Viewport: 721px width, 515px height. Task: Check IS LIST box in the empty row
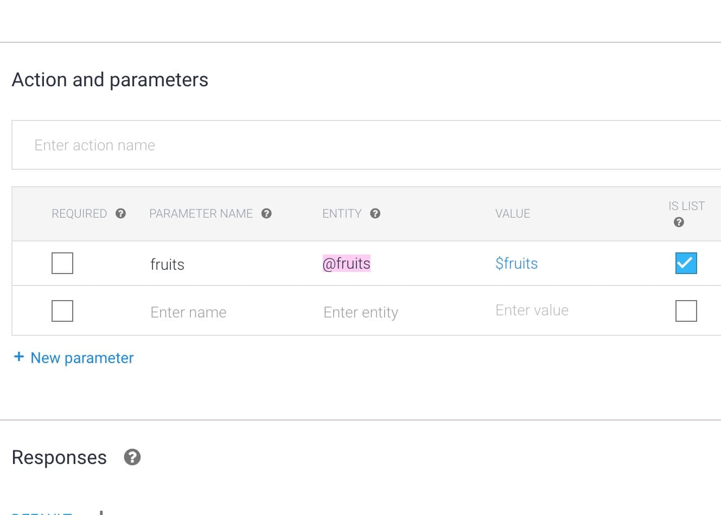coord(686,311)
